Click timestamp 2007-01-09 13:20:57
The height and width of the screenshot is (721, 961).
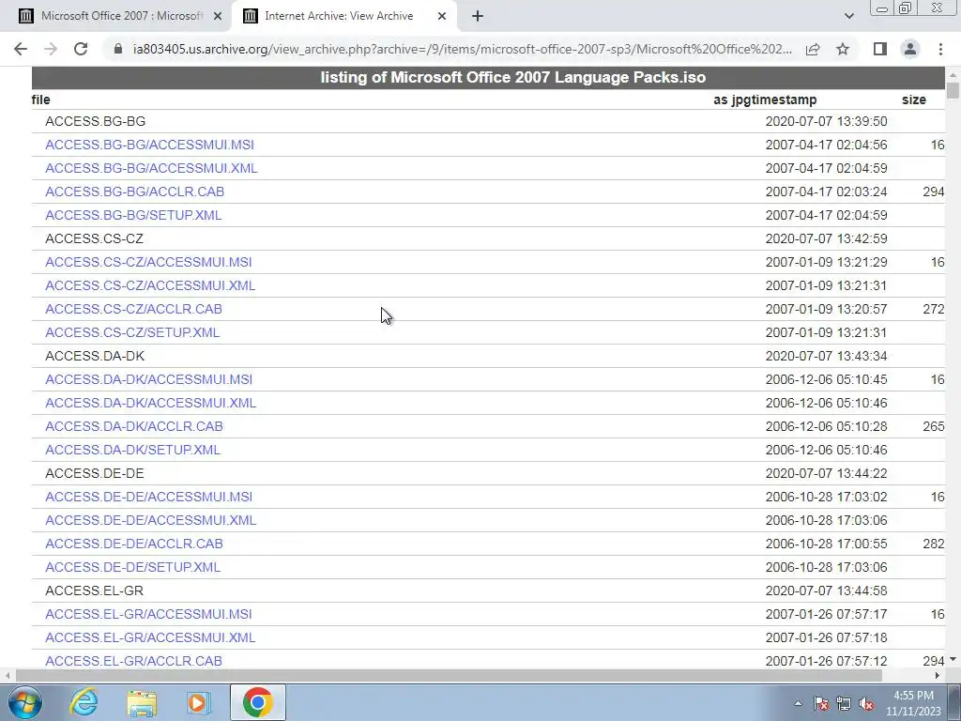[826, 309]
